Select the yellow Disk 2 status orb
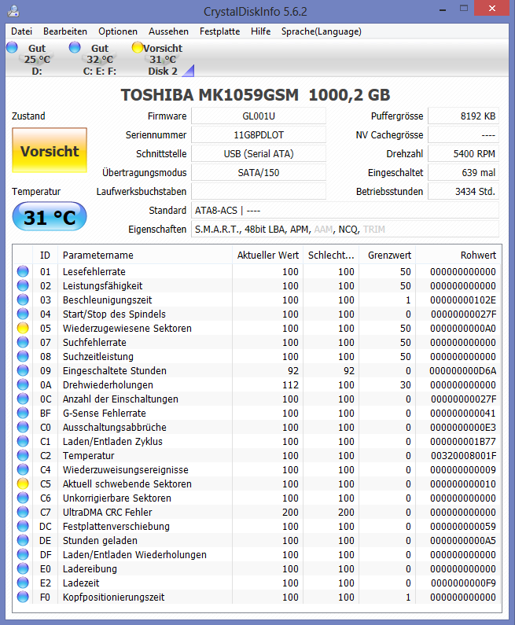Screen dimensions: 515x625 [138, 47]
